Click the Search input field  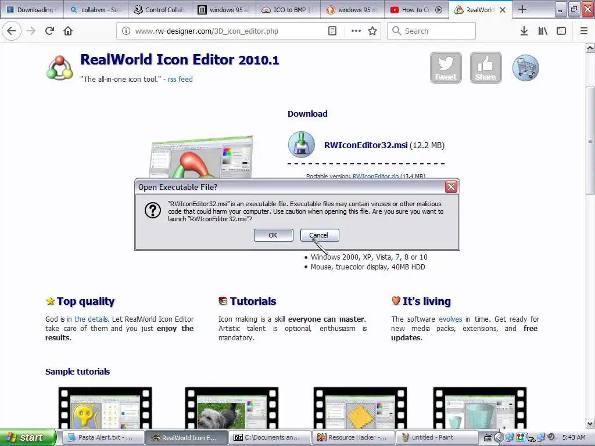tap(432, 31)
